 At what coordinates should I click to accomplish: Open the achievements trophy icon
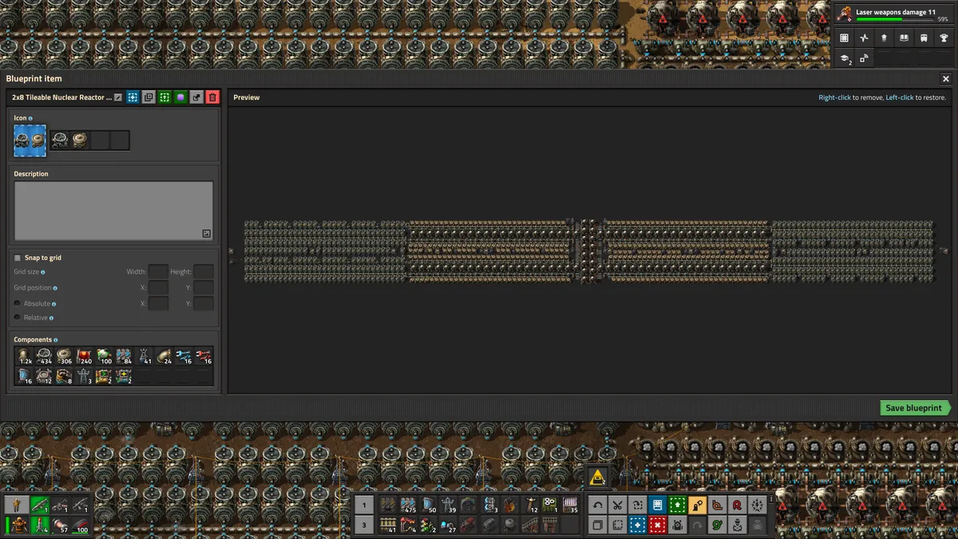click(944, 38)
